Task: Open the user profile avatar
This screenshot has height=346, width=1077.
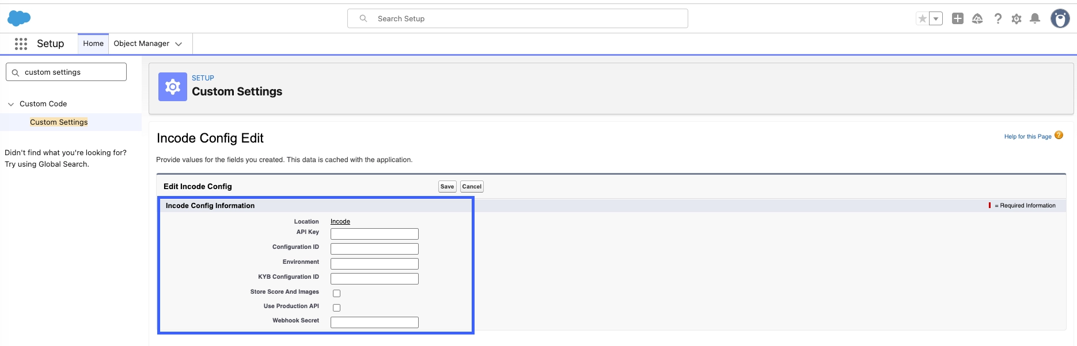Action: (x=1060, y=18)
